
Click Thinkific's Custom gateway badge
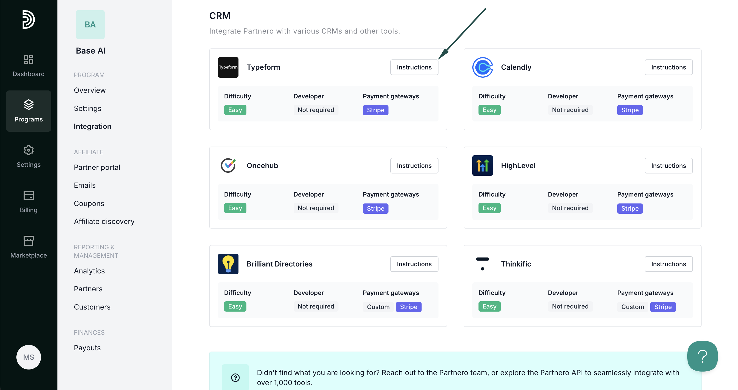coord(632,307)
